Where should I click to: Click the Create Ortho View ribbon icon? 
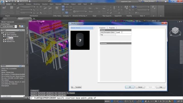click(x=57, y=8)
